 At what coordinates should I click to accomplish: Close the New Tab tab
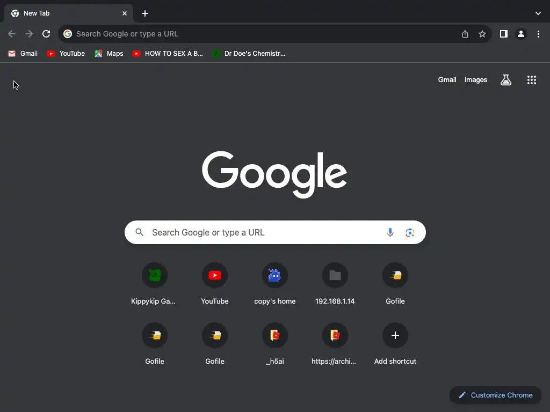[x=125, y=13]
